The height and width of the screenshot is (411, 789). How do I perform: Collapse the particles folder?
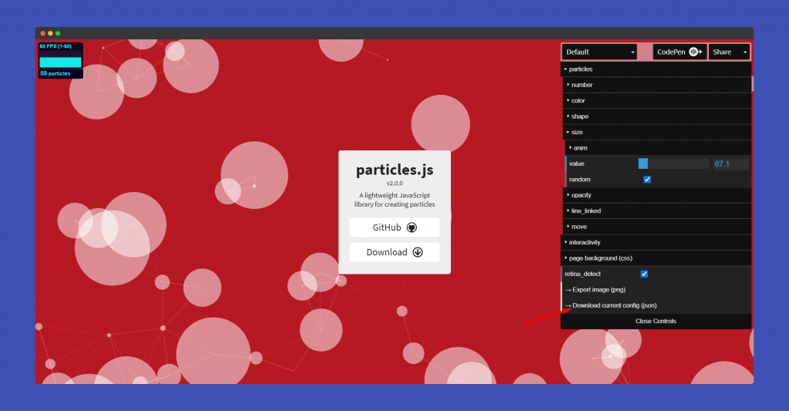[656, 69]
